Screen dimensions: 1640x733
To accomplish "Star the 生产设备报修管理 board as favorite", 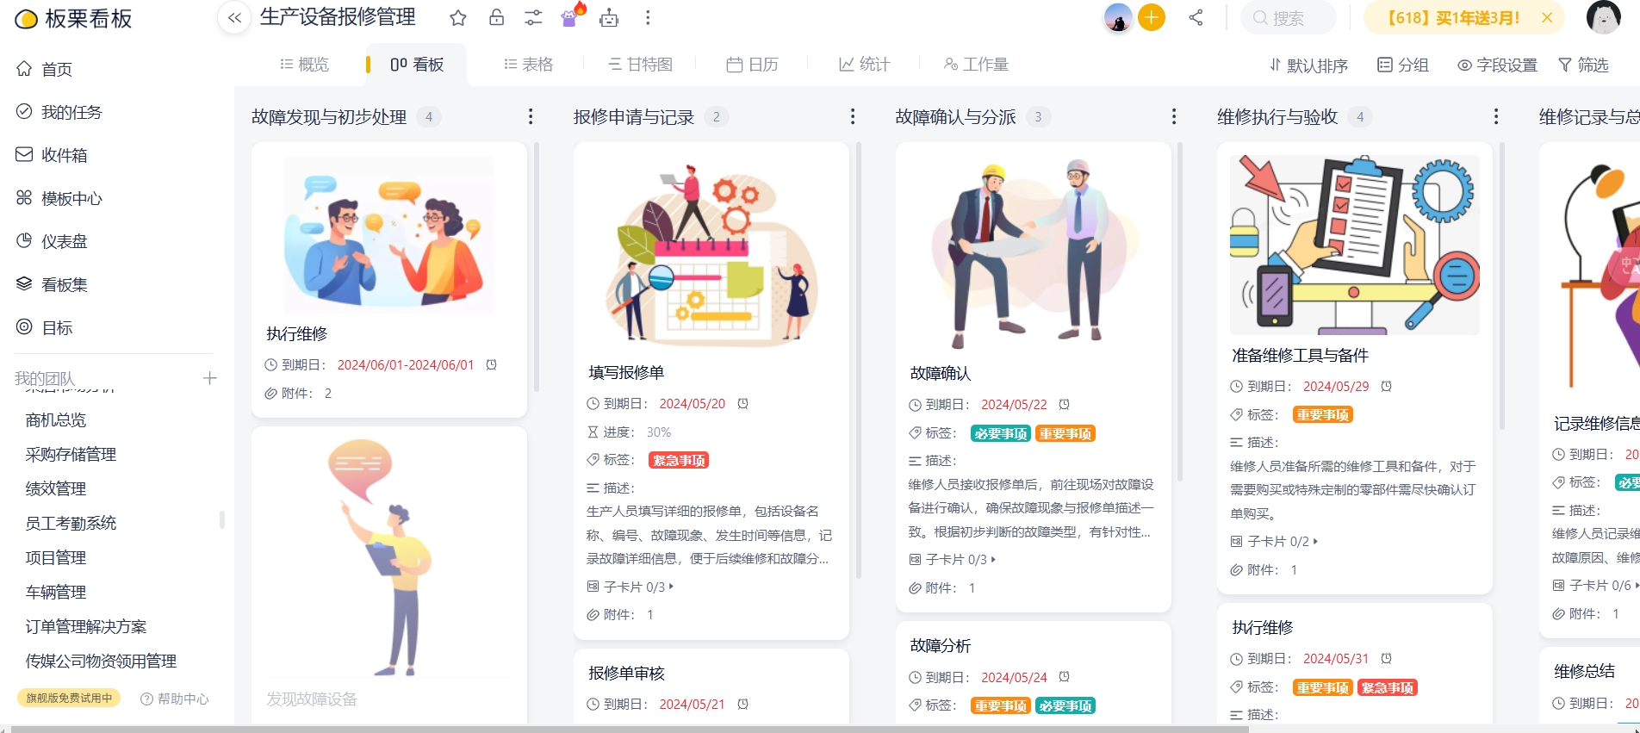I will click(458, 18).
